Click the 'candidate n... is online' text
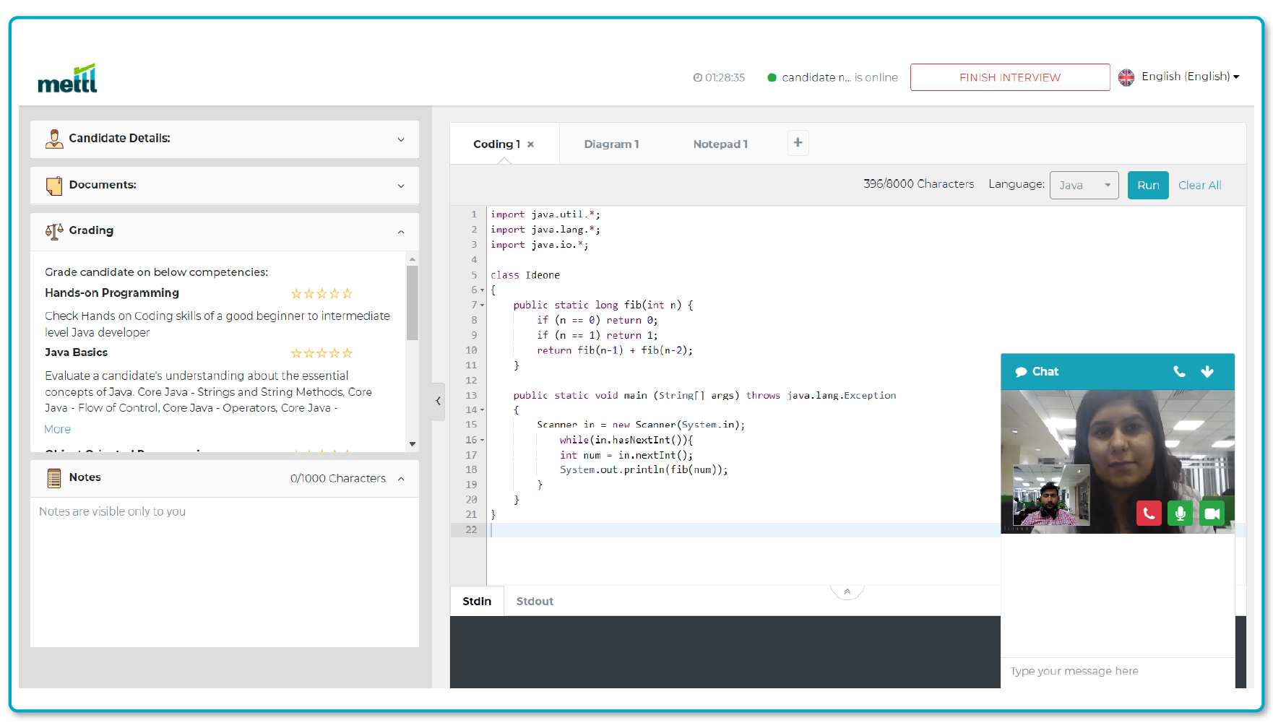The height and width of the screenshot is (728, 1273). pyautogui.click(x=840, y=77)
